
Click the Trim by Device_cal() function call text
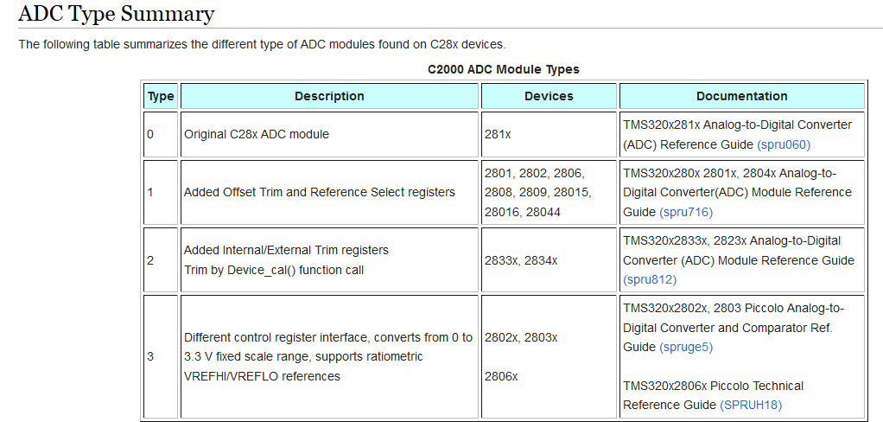tap(274, 270)
